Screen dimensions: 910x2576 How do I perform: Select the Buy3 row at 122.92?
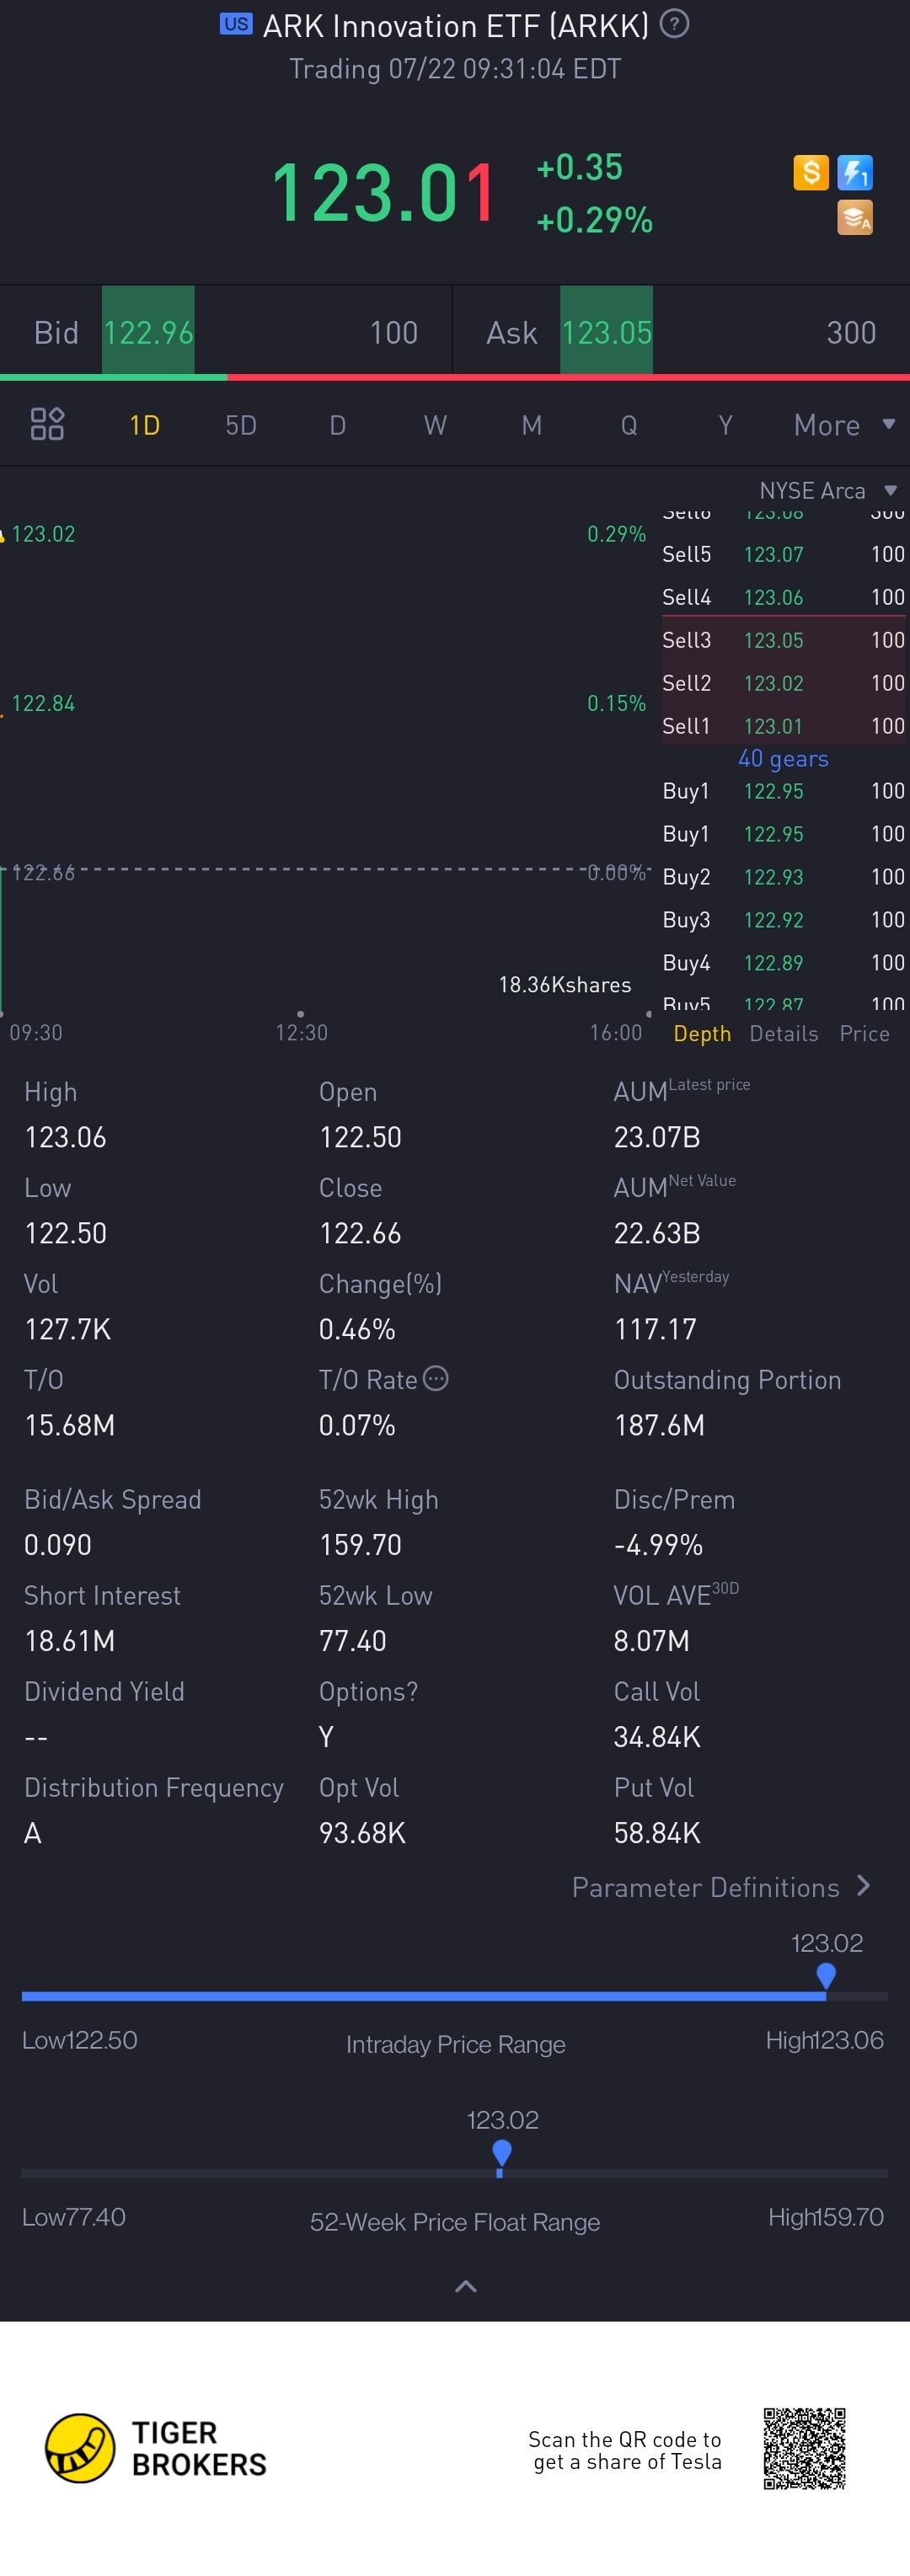[x=783, y=920]
